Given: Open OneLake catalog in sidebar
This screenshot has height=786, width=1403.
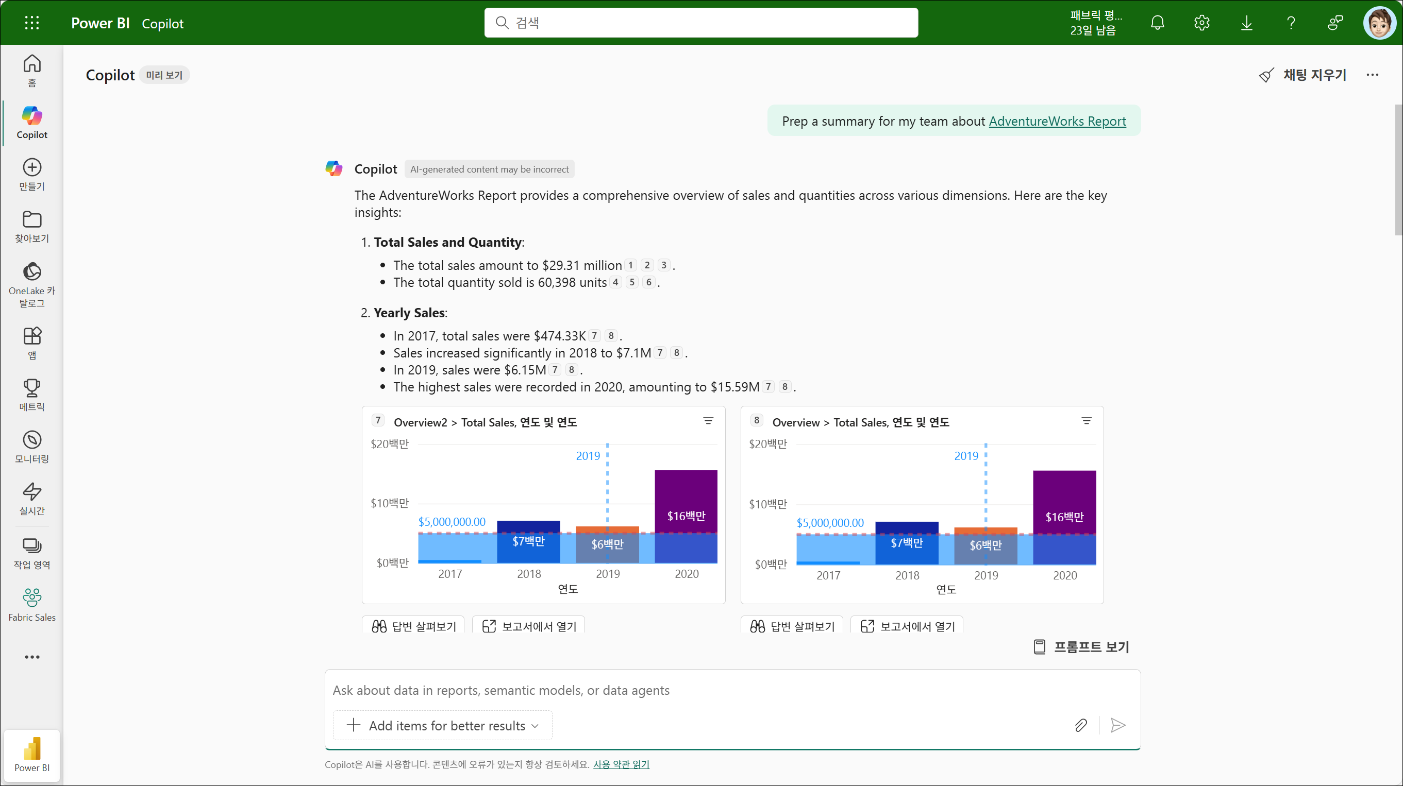Looking at the screenshot, I should 31,284.
